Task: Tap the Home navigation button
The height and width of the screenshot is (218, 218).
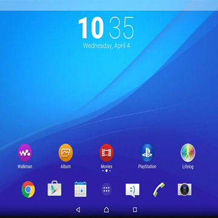Action: [107, 210]
